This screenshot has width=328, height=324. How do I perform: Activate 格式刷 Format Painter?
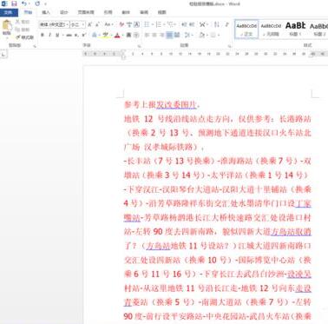pyautogui.click(x=24, y=37)
